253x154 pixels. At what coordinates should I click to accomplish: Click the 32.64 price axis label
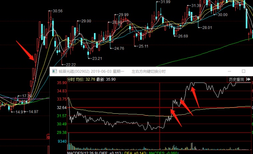62,107
